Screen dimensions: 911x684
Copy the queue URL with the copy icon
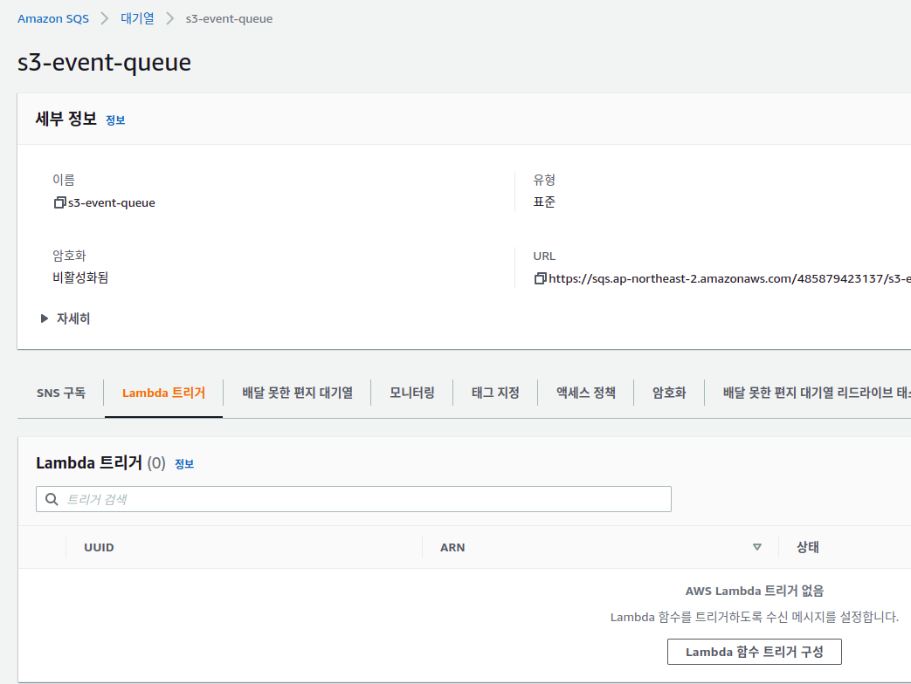[540, 278]
